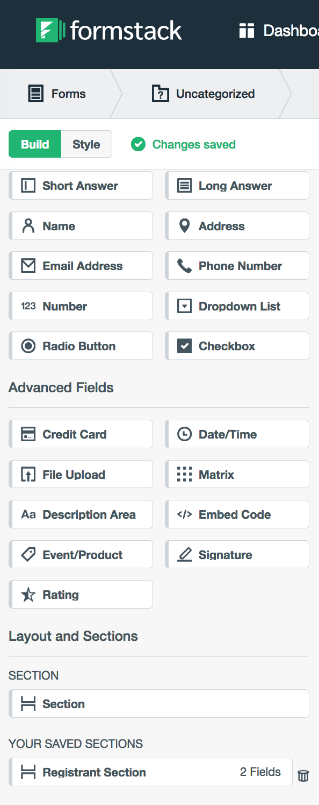Add an Event/Product field
This screenshot has height=805, width=319.
[81, 555]
